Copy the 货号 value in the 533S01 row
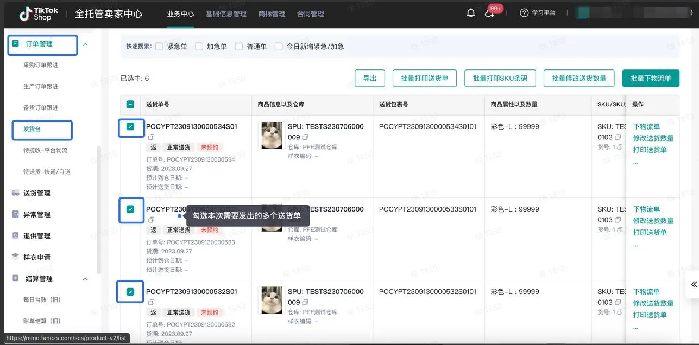 pyautogui.click(x=620, y=229)
